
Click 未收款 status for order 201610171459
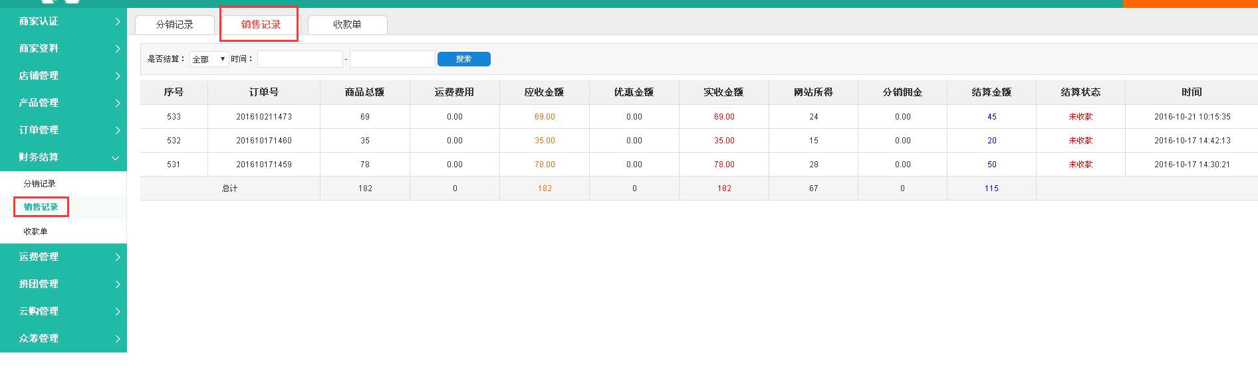pyautogui.click(x=1080, y=165)
